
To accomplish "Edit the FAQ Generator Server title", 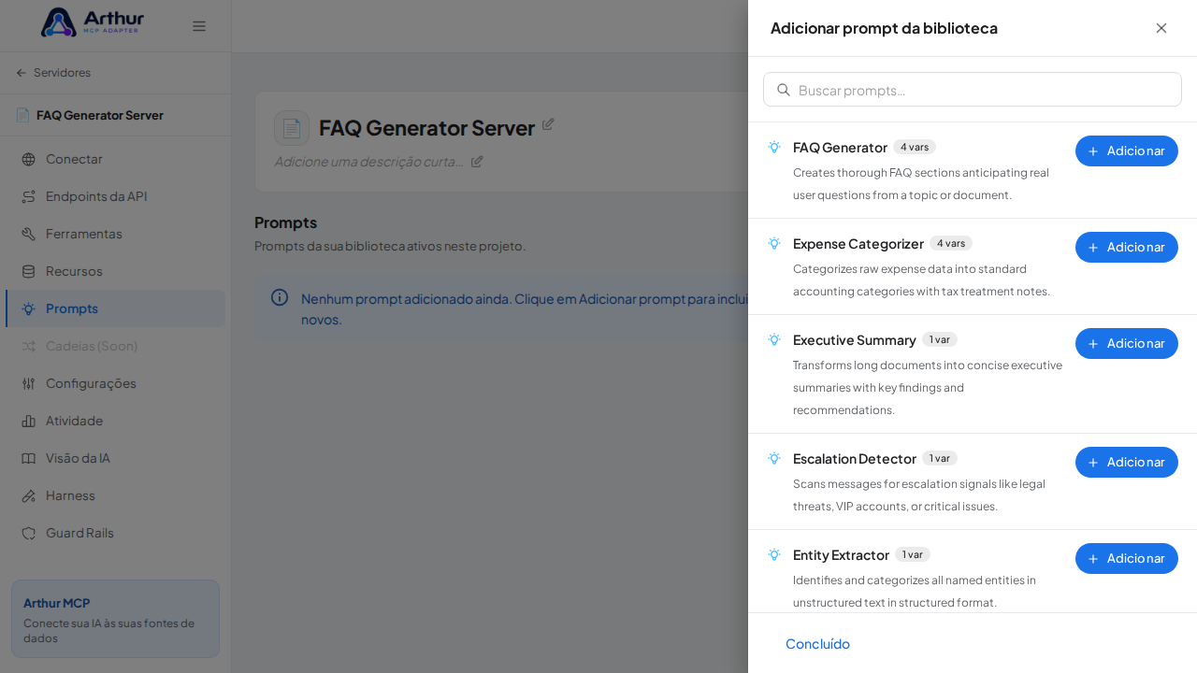I will (548, 124).
